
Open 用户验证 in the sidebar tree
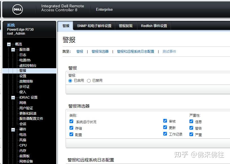(26, 108)
